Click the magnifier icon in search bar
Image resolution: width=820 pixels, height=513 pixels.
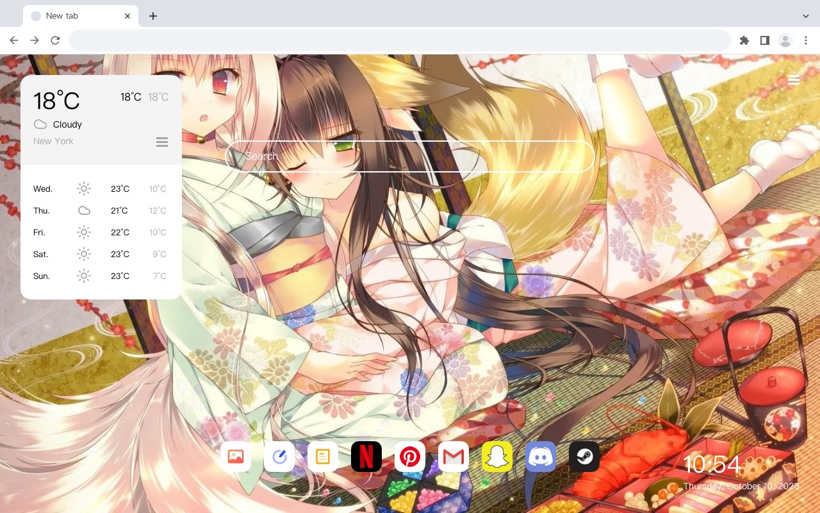(x=569, y=156)
